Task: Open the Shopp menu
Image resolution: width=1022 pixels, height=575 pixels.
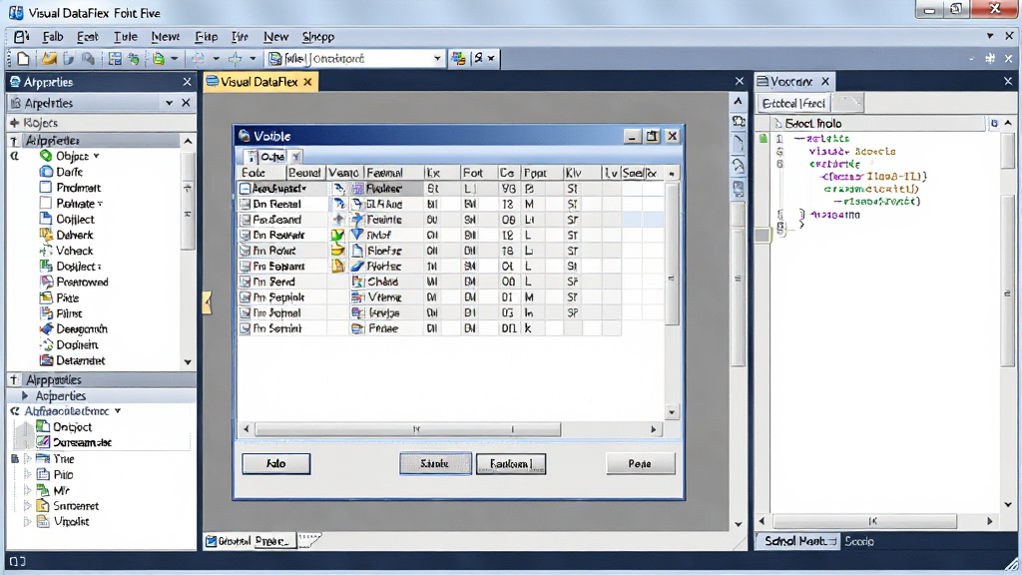Action: [x=318, y=37]
